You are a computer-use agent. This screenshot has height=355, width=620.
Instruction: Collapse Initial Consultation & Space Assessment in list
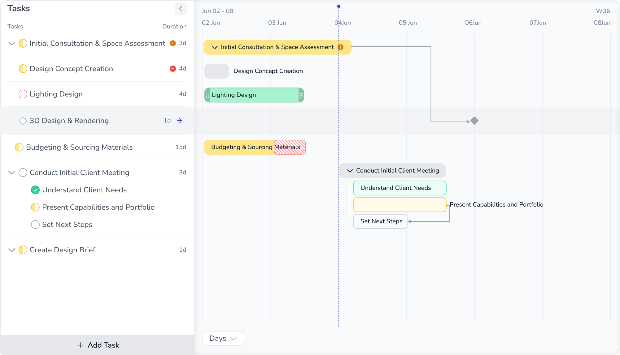click(x=12, y=43)
